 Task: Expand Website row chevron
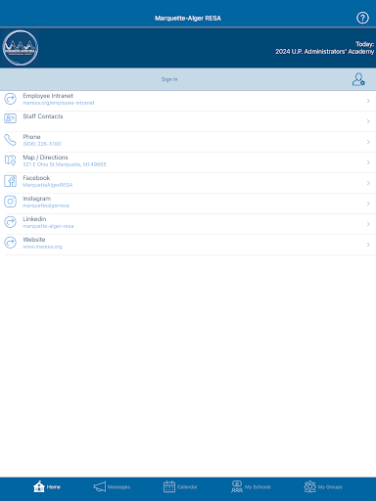tap(368, 245)
